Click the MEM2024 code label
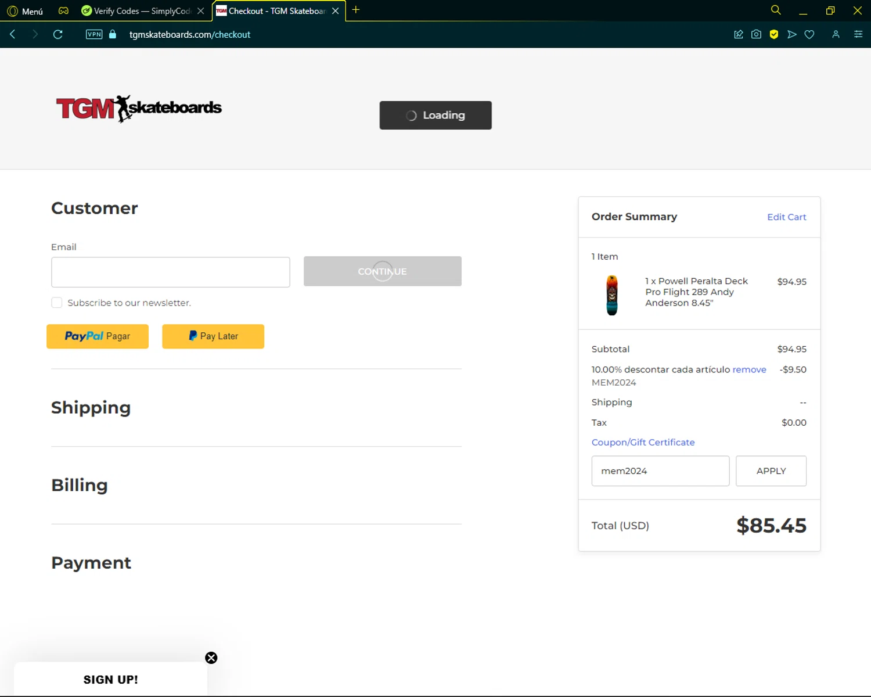871x697 pixels. pos(614,382)
